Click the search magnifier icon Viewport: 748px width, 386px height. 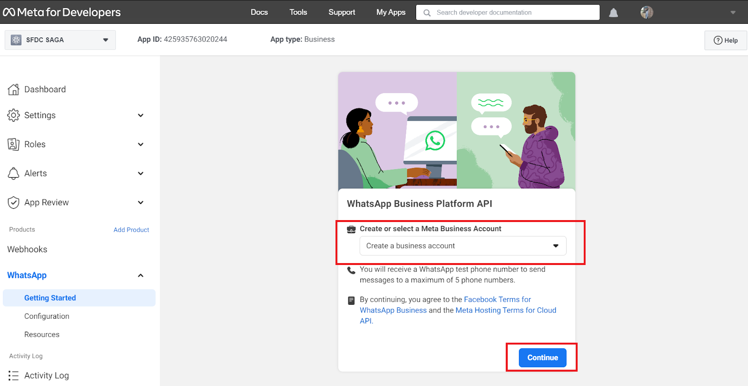tap(427, 13)
